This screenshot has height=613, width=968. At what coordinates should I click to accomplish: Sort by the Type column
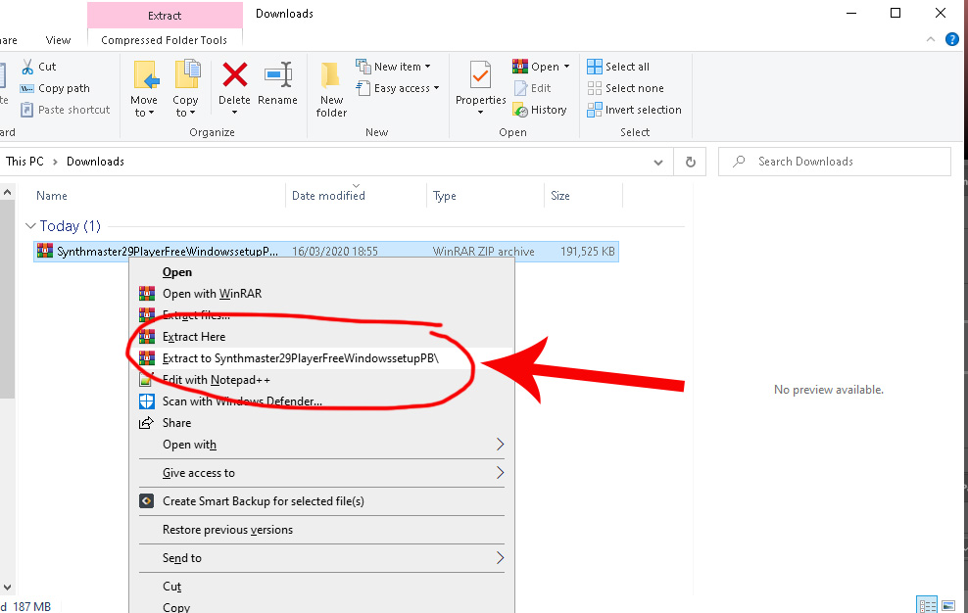(445, 196)
